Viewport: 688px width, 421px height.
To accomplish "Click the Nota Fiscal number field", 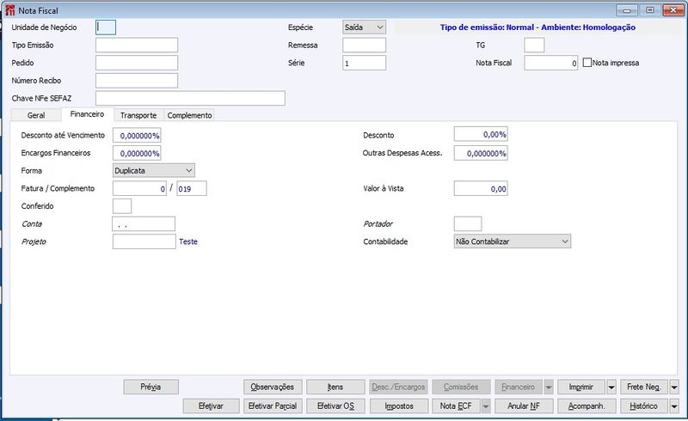I will click(551, 63).
